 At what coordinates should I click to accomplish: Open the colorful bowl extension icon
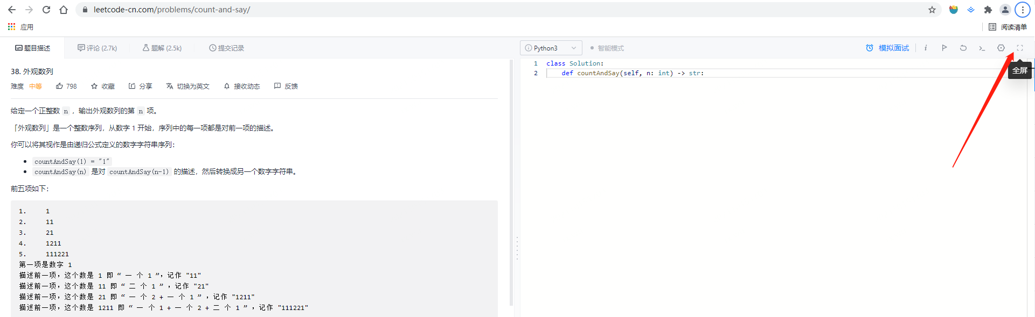tap(954, 10)
